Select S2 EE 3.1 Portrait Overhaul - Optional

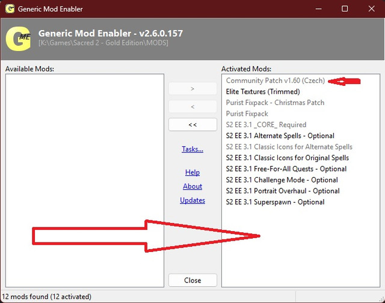[x=283, y=191]
